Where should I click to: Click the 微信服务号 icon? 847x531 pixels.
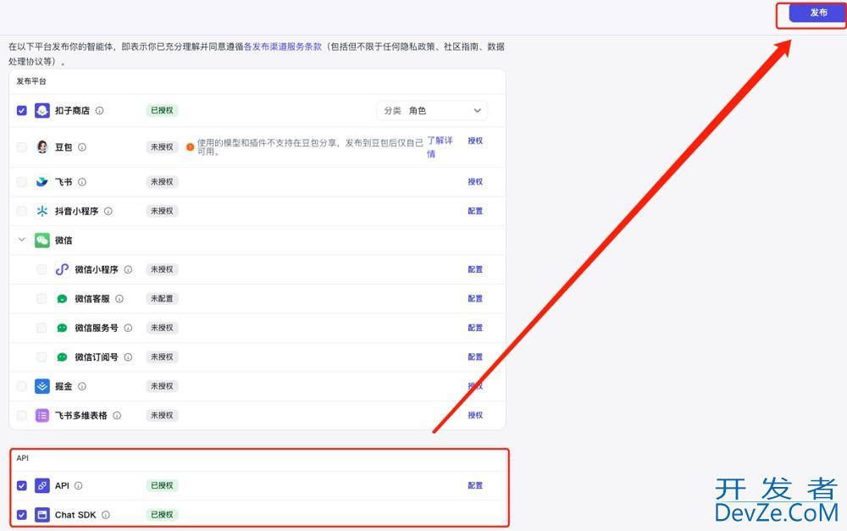coord(62,328)
